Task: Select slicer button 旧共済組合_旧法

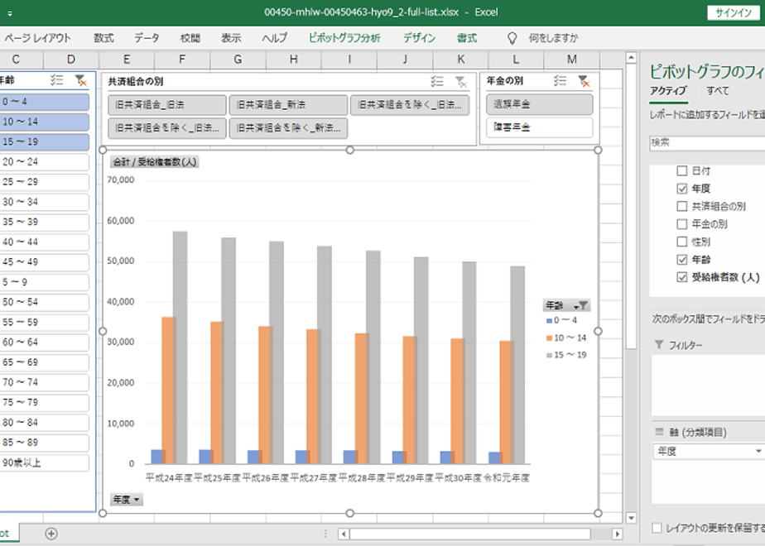Action: (167, 105)
